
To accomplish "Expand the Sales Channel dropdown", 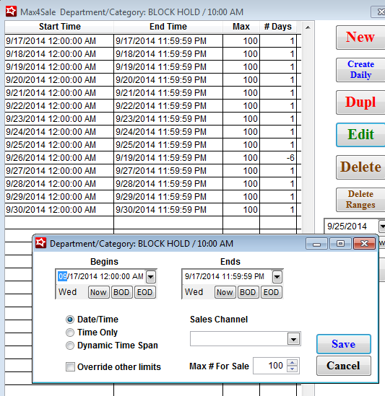I will point(293,339).
